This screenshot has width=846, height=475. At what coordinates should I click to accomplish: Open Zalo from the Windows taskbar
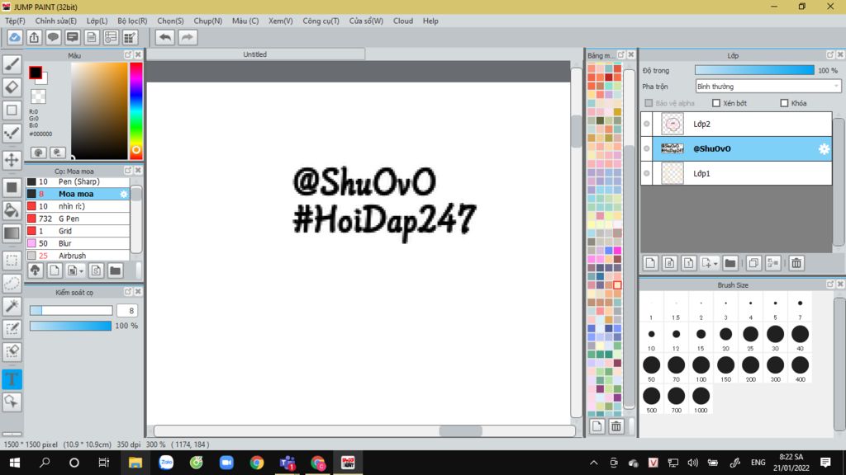click(x=166, y=463)
